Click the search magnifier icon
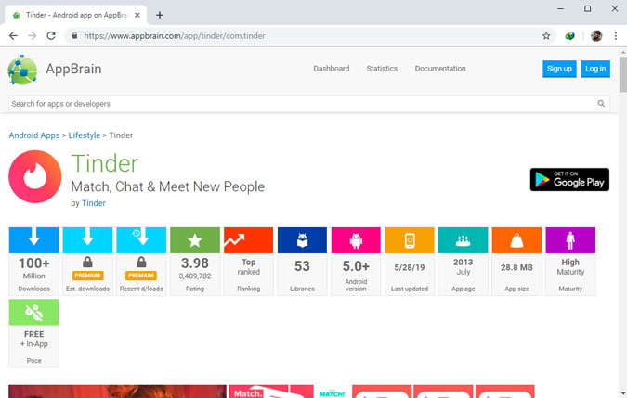 pyautogui.click(x=601, y=104)
